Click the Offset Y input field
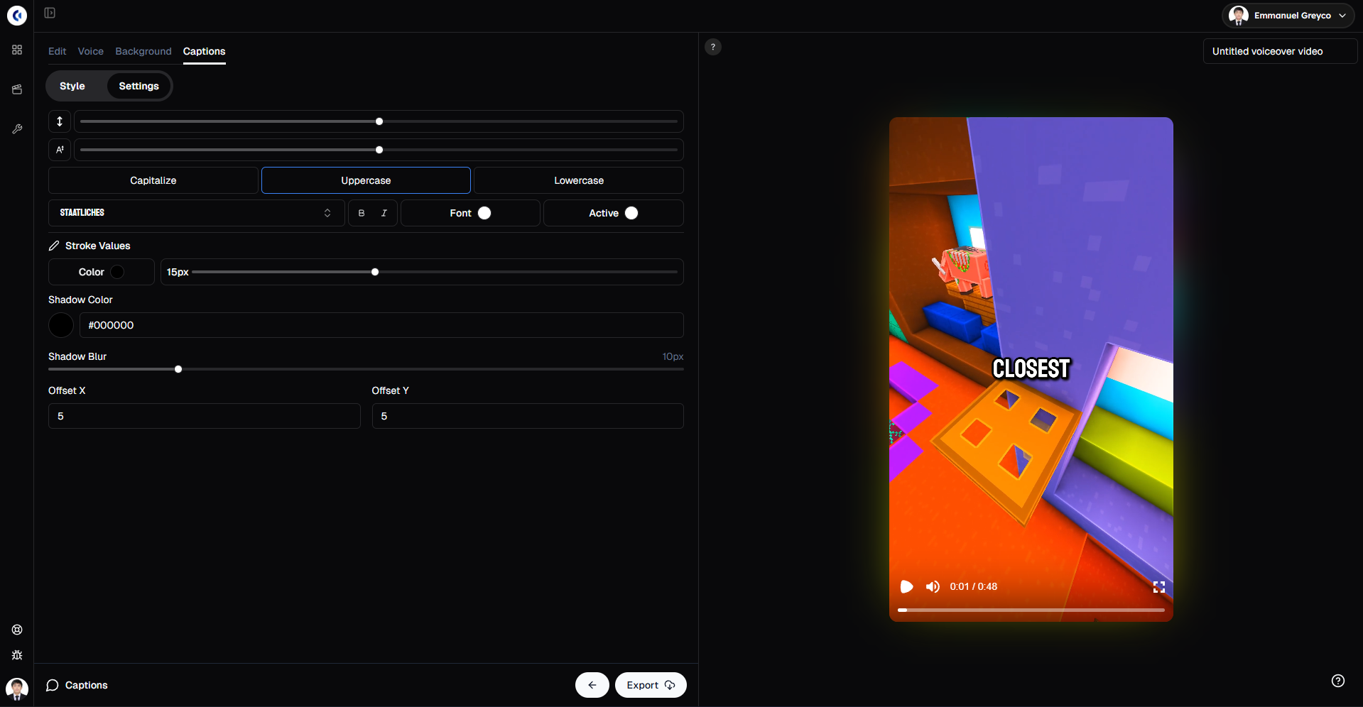1363x707 pixels. [x=528, y=416]
